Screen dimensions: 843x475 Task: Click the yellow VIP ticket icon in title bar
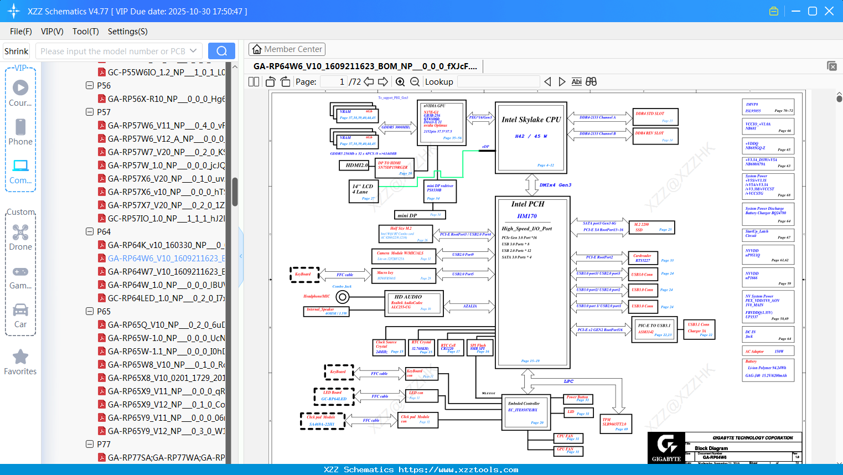[774, 11]
